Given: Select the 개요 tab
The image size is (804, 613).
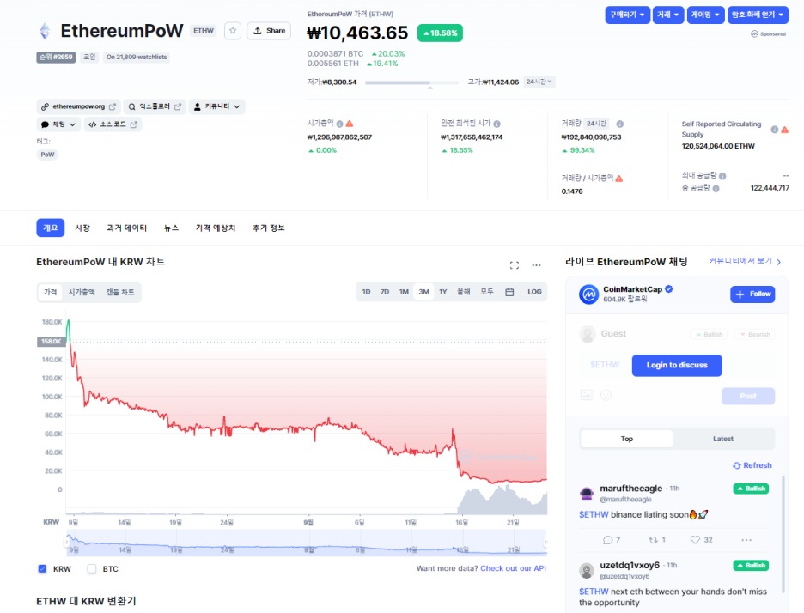Looking at the screenshot, I should 50,228.
